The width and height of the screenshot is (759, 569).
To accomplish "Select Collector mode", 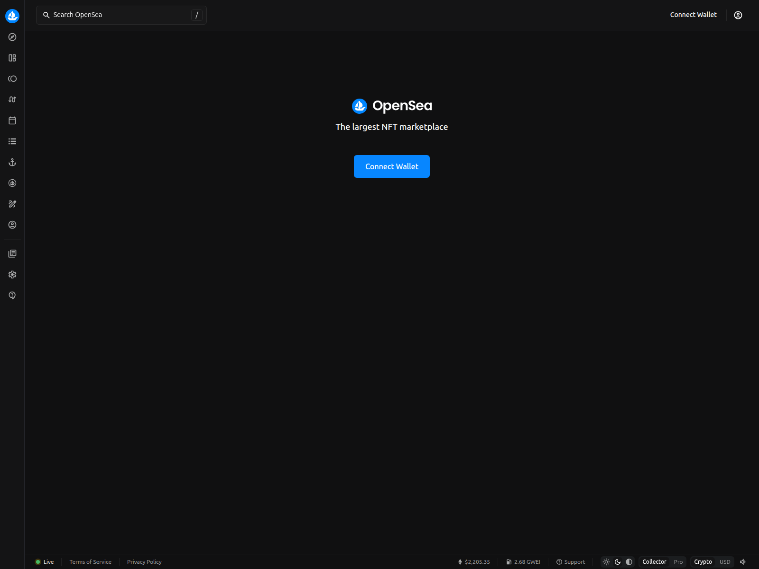I will pos(654,562).
